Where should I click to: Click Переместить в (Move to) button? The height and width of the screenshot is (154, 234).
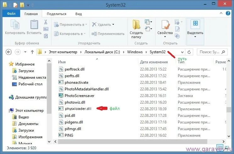point(70,25)
